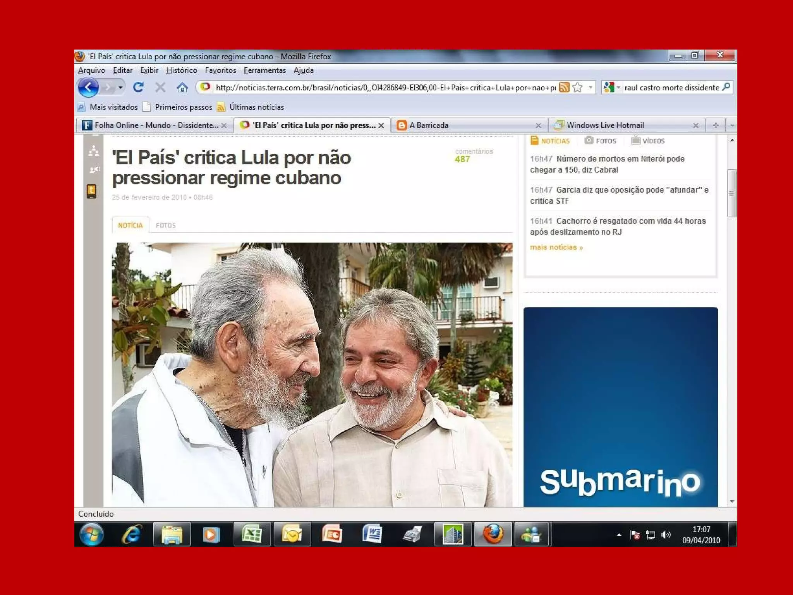Bookmark page with star icon
This screenshot has width=793, height=595.
(577, 88)
